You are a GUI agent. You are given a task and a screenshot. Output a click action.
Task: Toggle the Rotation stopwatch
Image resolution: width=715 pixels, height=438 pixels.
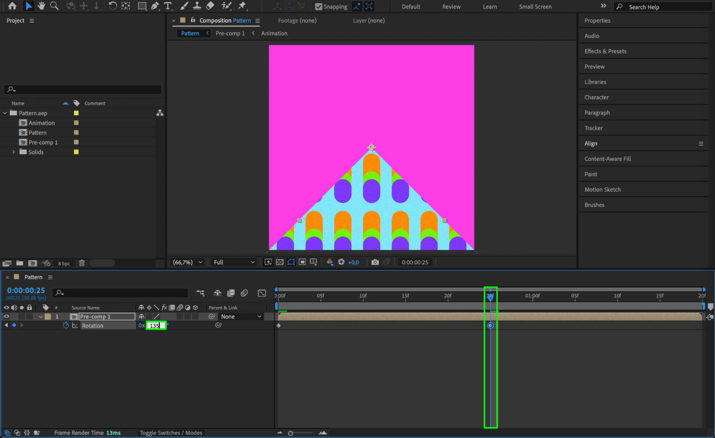coord(65,325)
